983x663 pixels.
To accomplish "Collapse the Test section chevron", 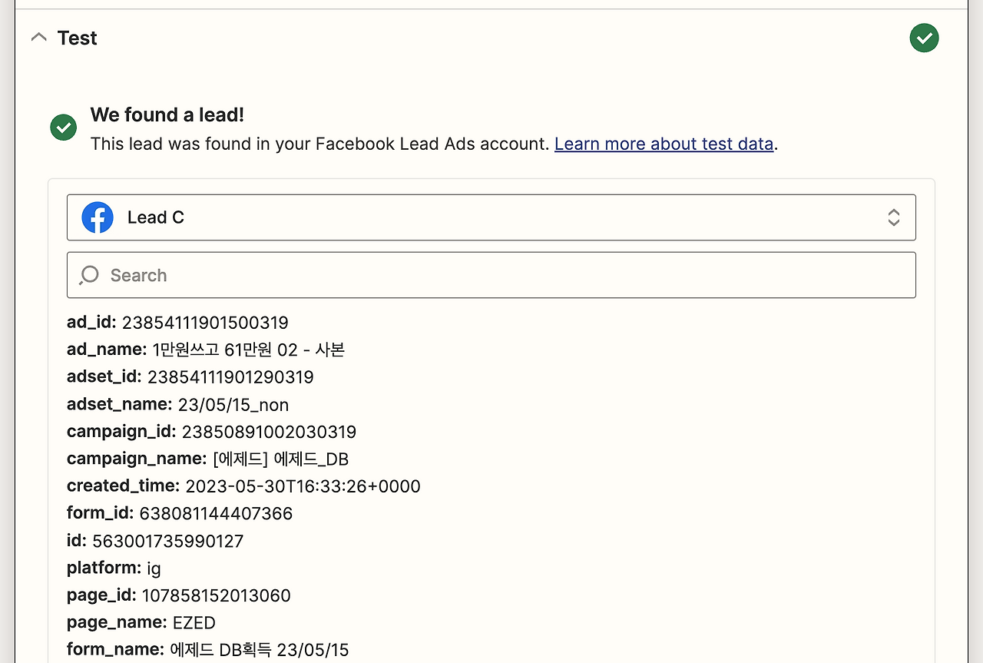I will tap(38, 38).
